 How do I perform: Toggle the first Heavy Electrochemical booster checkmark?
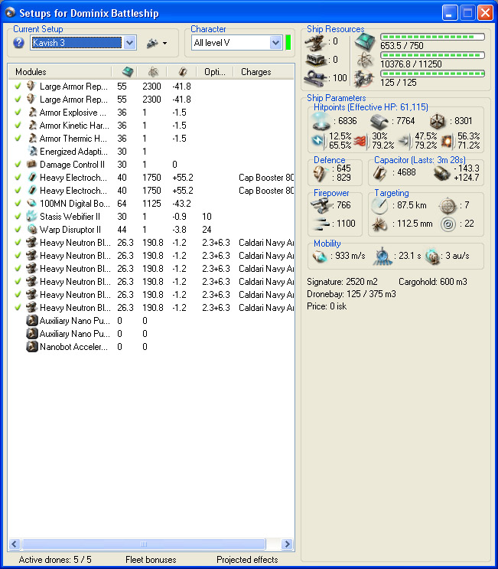pyautogui.click(x=18, y=178)
